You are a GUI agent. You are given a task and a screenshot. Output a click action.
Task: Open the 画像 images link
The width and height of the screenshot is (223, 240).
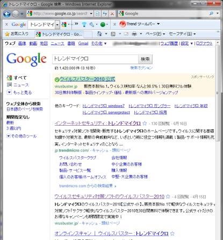pos(22,43)
